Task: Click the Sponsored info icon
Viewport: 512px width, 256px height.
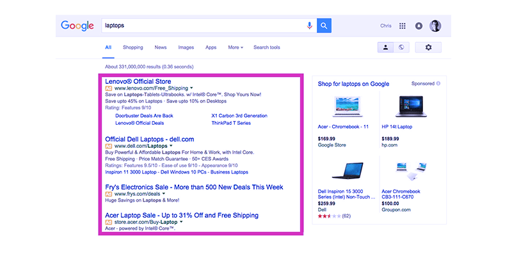Action: 438,84
